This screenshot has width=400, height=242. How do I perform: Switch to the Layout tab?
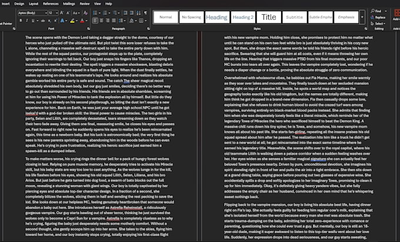tap(34, 4)
